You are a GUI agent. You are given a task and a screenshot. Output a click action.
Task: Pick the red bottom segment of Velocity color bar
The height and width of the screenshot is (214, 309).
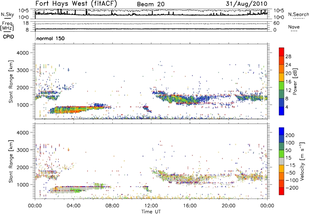(282, 191)
